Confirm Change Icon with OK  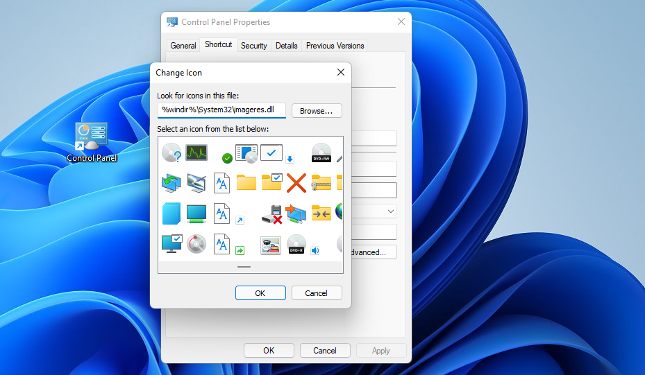click(x=260, y=293)
